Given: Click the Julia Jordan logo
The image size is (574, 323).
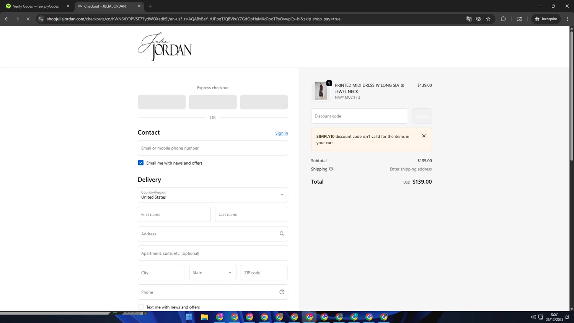Looking at the screenshot, I should click(165, 47).
